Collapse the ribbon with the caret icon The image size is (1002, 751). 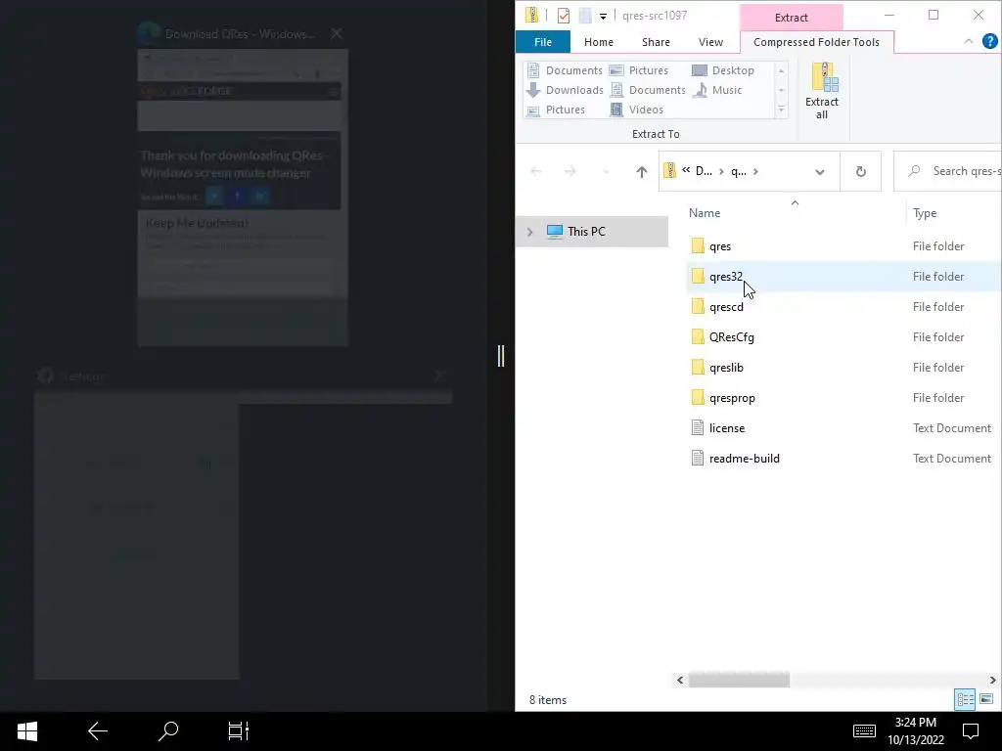[x=968, y=41]
